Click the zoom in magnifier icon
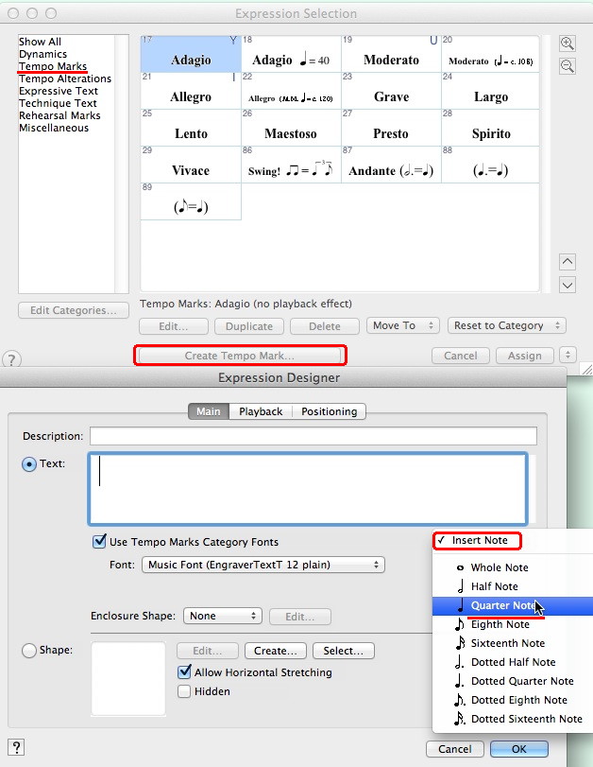This screenshot has width=593, height=767. [x=568, y=44]
